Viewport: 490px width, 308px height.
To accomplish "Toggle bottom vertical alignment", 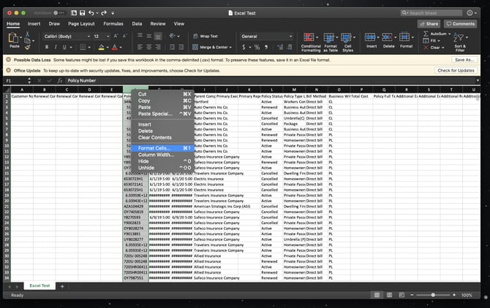I will point(158,36).
